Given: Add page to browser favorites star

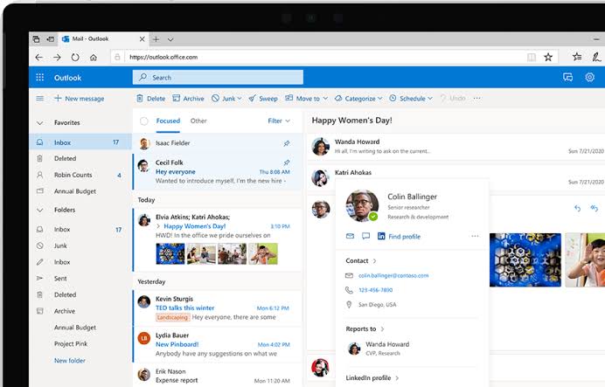Looking at the screenshot, I should tap(548, 57).
